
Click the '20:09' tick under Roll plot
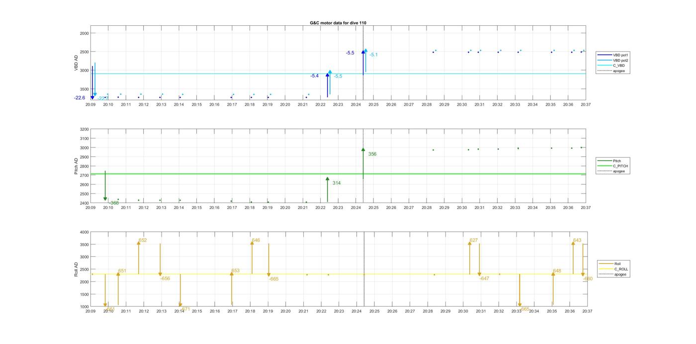tap(90, 312)
